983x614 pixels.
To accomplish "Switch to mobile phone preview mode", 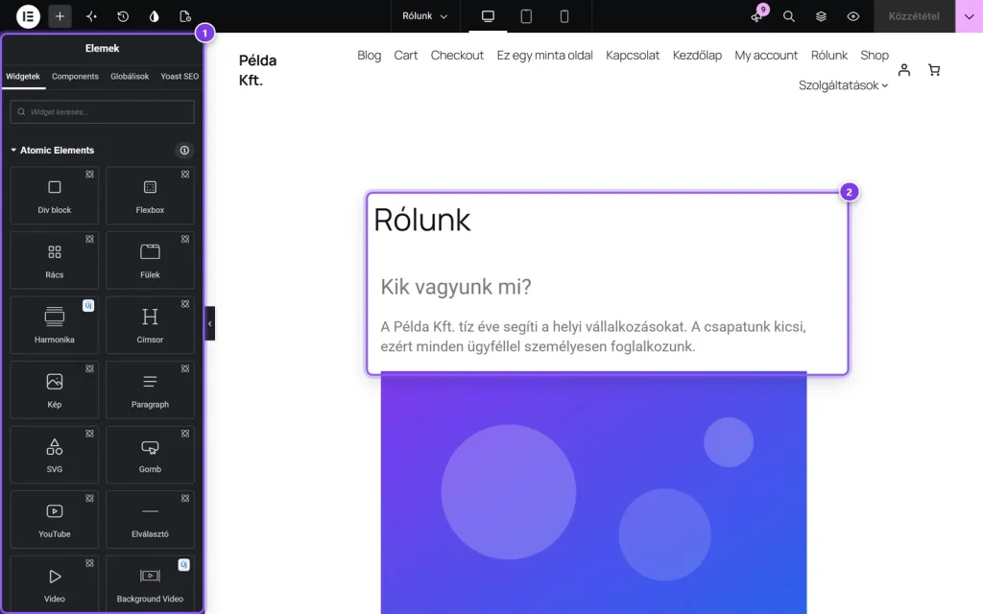I will (x=564, y=16).
